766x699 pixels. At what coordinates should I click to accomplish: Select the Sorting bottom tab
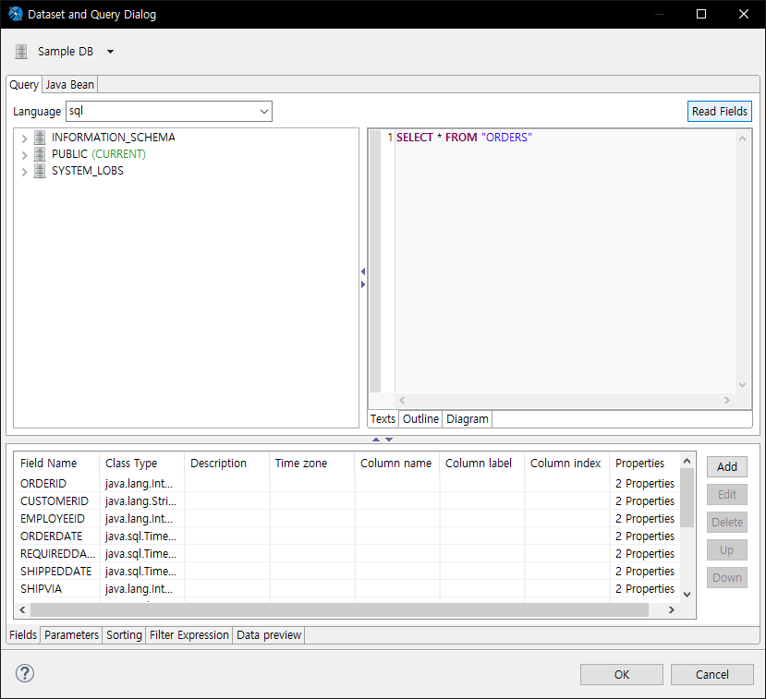[124, 635]
